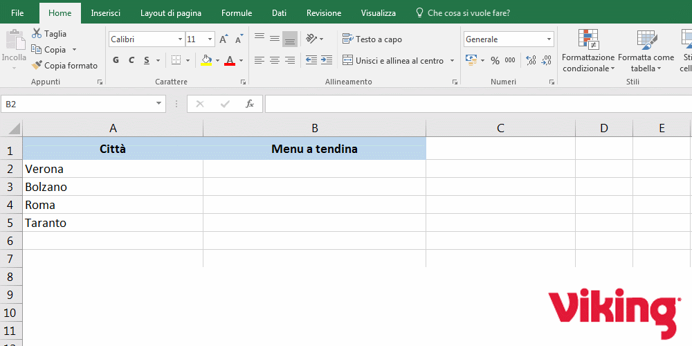The height and width of the screenshot is (346, 692).
Task: Click the Taglia scissors icon
Action: [37, 33]
